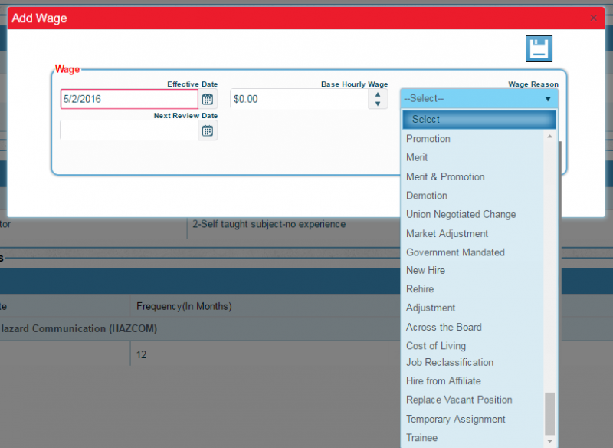Click the Wage Reason dropdown arrow
The image size is (613, 448).
(548, 98)
